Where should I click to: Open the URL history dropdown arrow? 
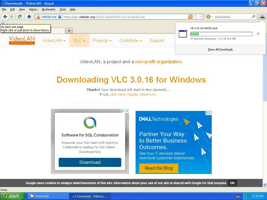201,17
